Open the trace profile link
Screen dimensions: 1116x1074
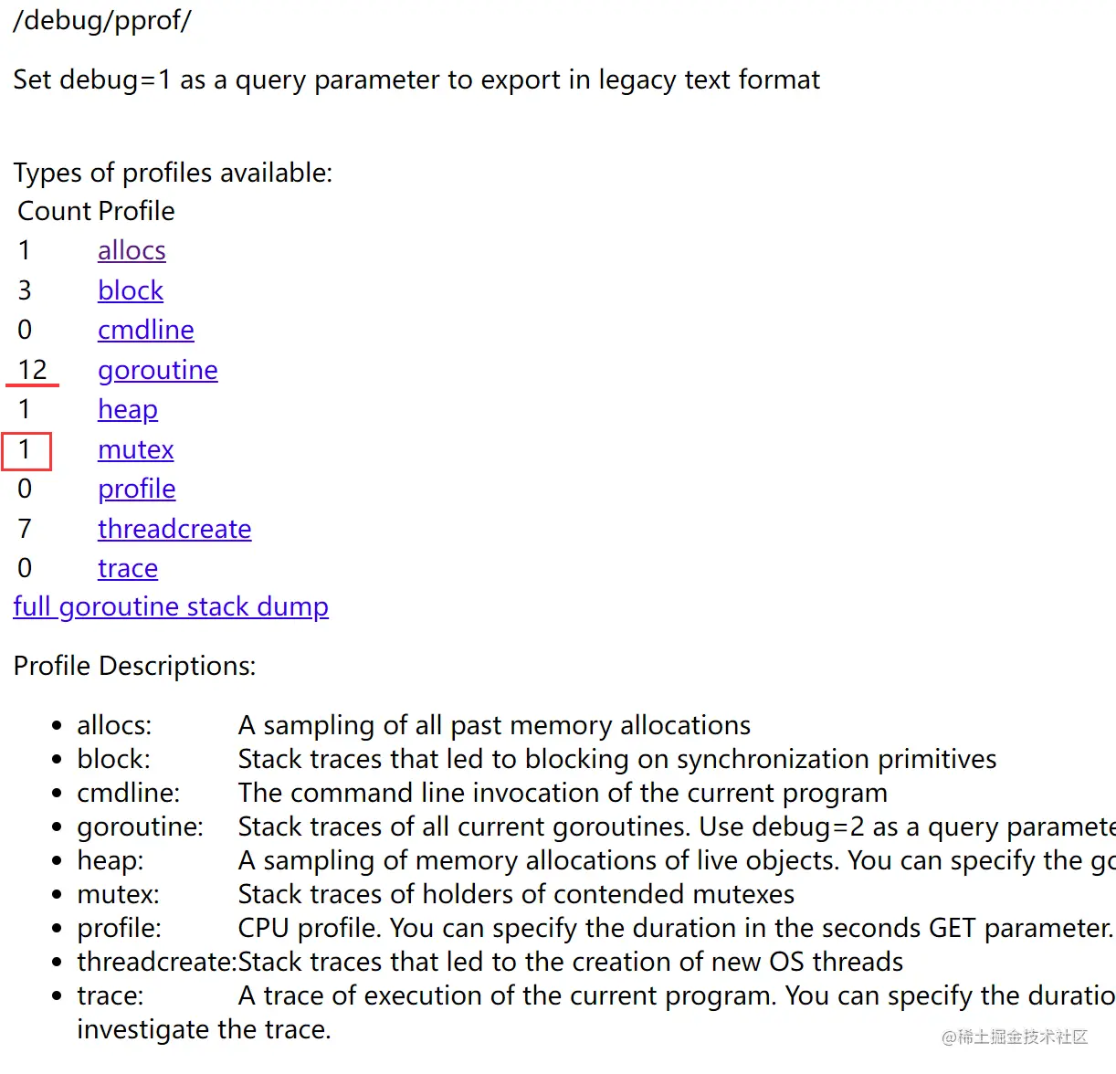(x=127, y=568)
